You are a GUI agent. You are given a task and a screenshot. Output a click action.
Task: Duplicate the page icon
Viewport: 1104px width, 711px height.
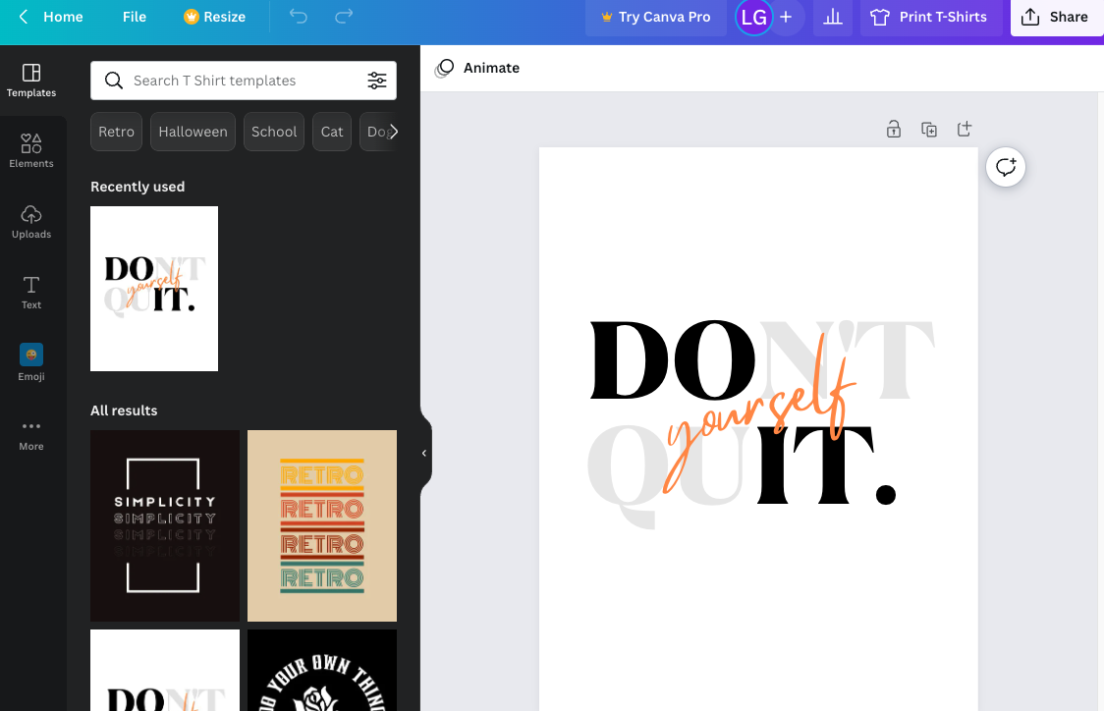pyautogui.click(x=929, y=129)
